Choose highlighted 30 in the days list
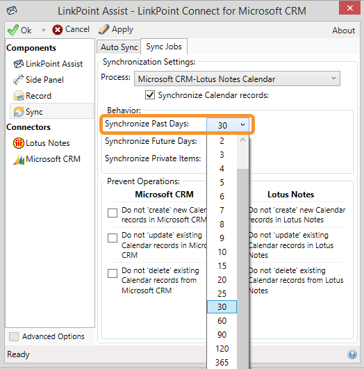 (x=222, y=307)
